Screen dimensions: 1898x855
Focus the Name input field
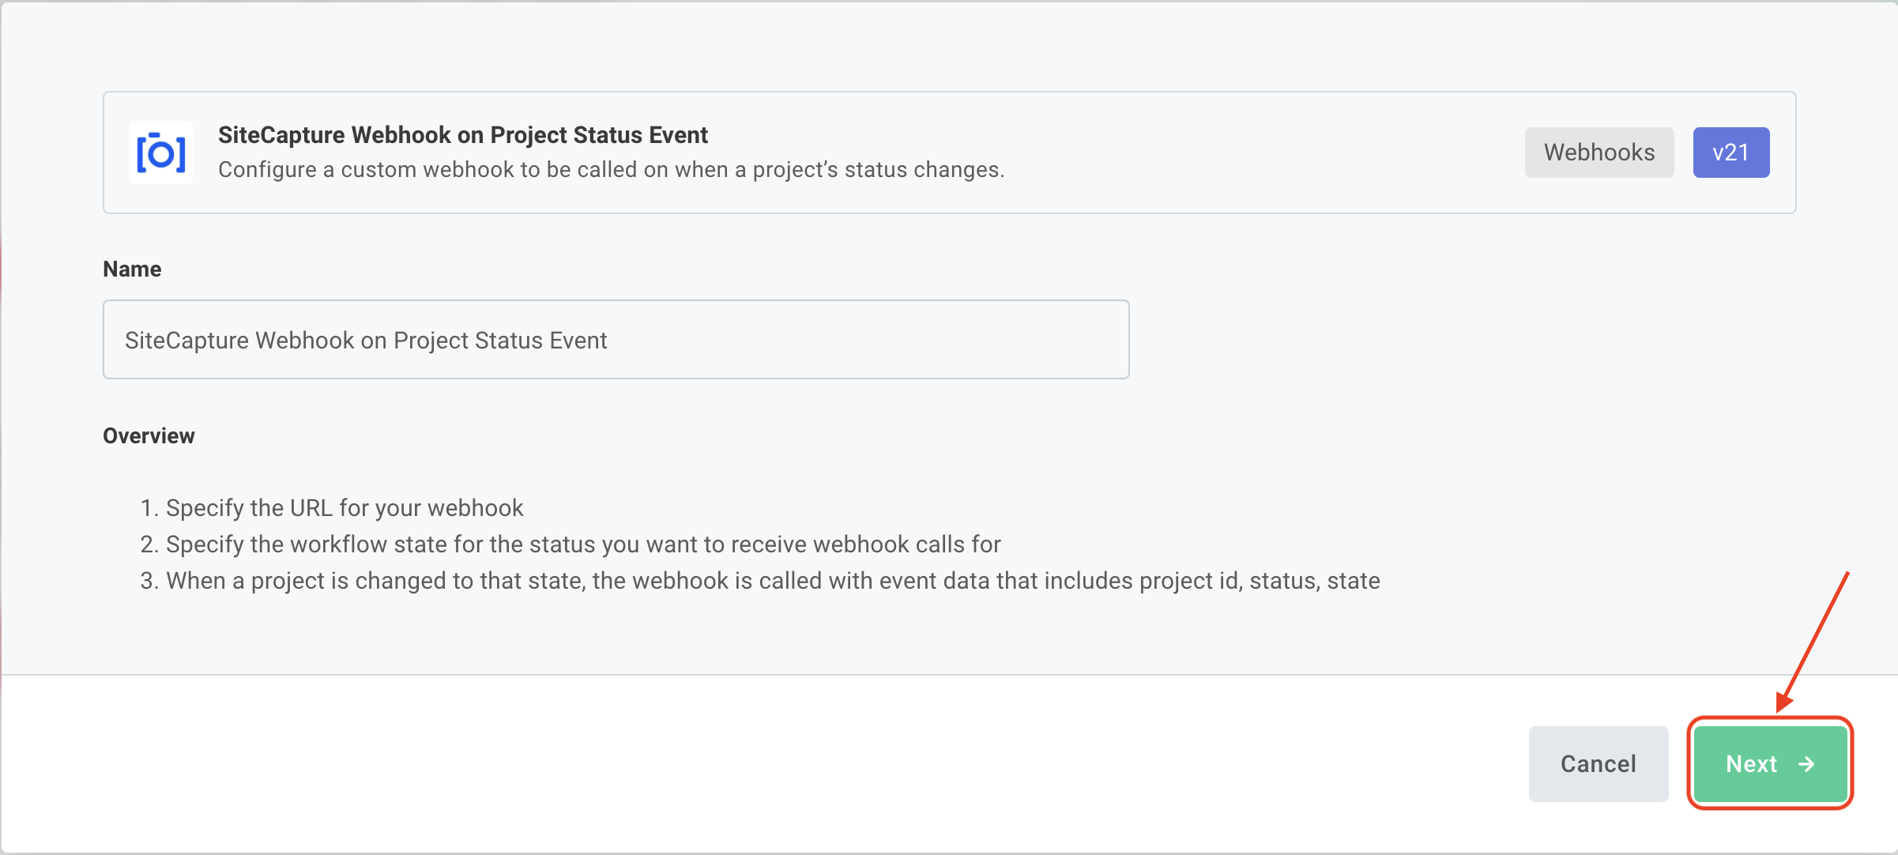616,340
